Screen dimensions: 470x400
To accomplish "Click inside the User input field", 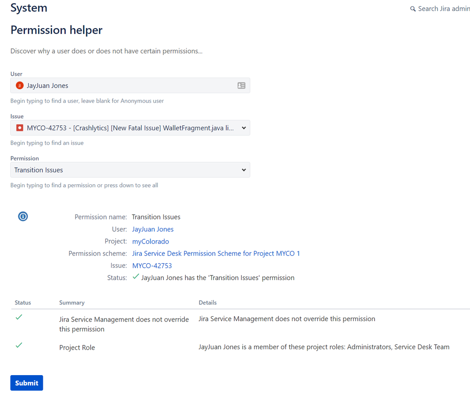I will [x=118, y=85].
